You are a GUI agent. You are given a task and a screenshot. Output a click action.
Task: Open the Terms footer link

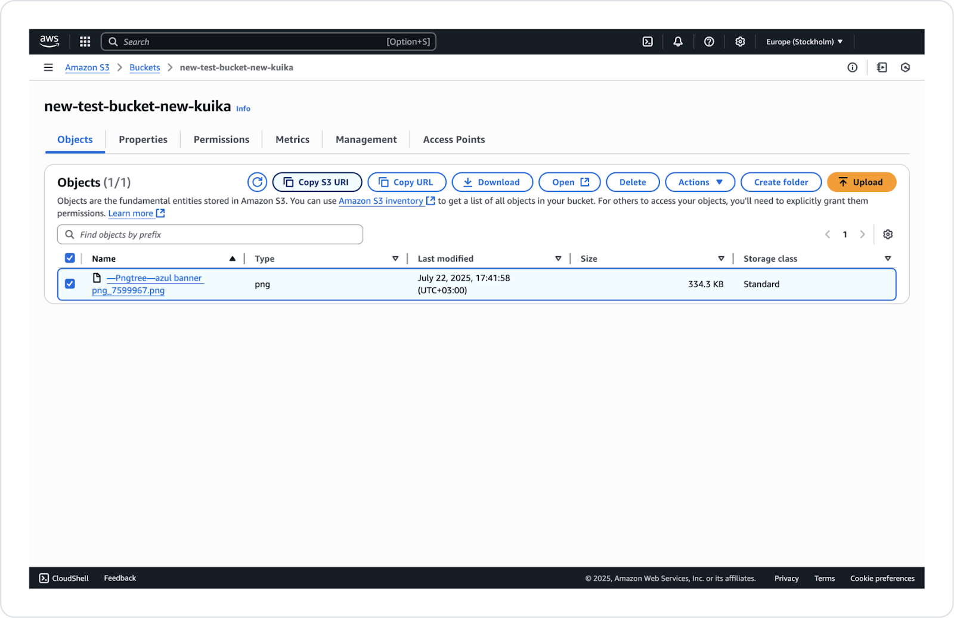[x=825, y=578]
